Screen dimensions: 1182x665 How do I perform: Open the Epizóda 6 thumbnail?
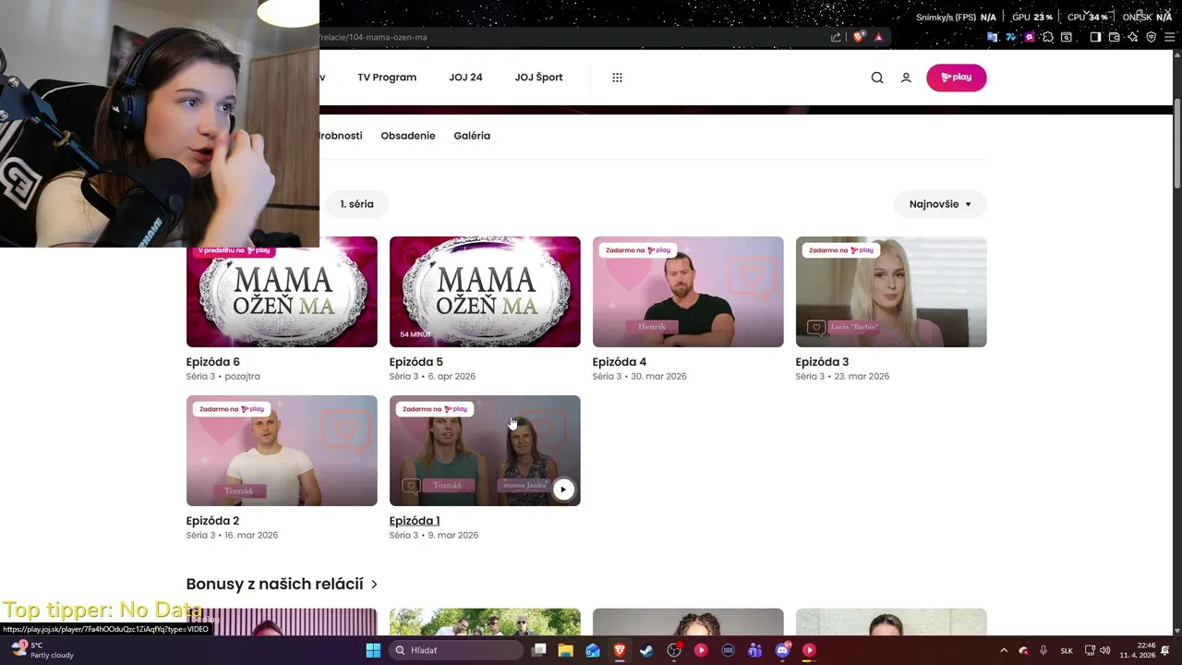click(x=282, y=292)
